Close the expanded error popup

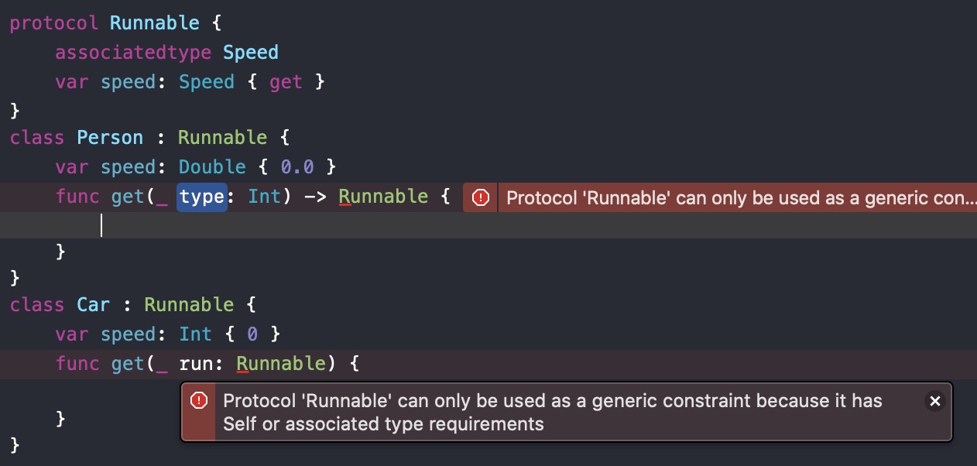[x=934, y=401]
